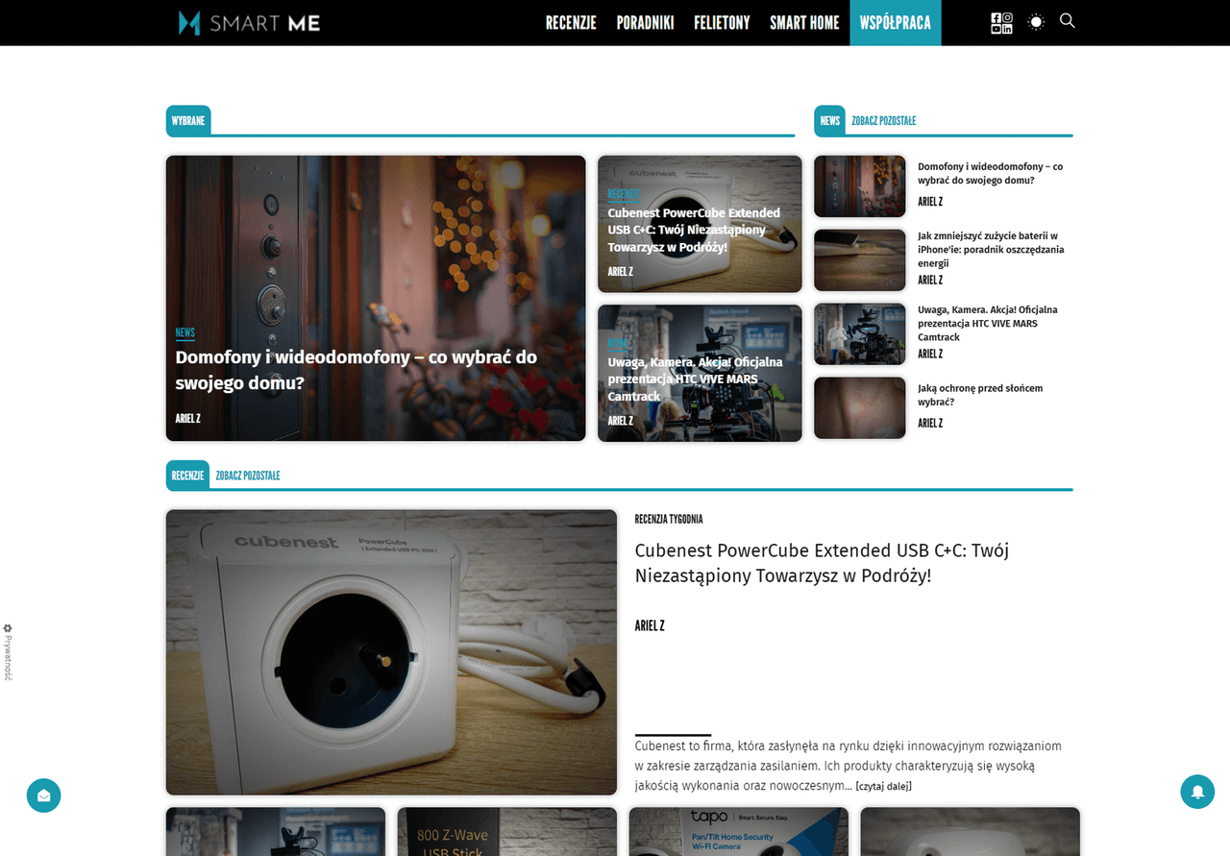Follow the czytaj dalej link
Image resolution: width=1230 pixels, height=856 pixels.
[883, 787]
